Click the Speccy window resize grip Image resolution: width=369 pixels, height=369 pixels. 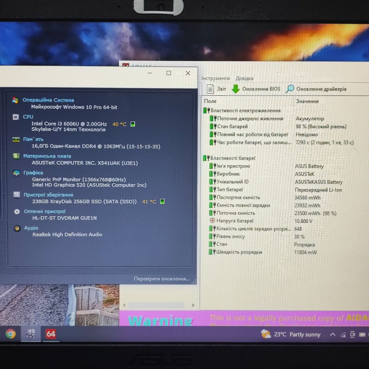(194, 282)
